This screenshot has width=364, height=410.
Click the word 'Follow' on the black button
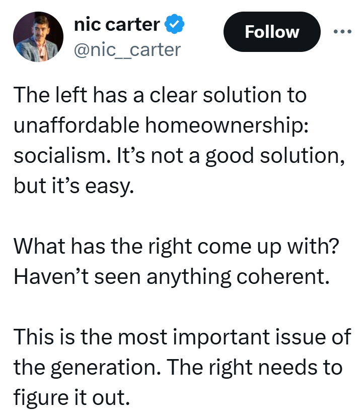click(x=272, y=32)
